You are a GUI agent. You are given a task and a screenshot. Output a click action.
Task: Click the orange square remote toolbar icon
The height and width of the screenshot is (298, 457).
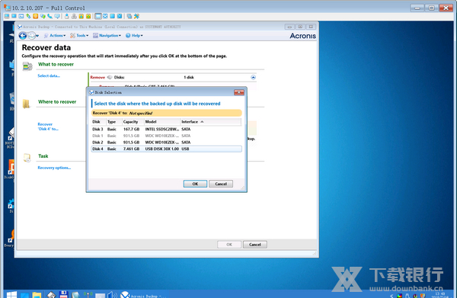36,16
